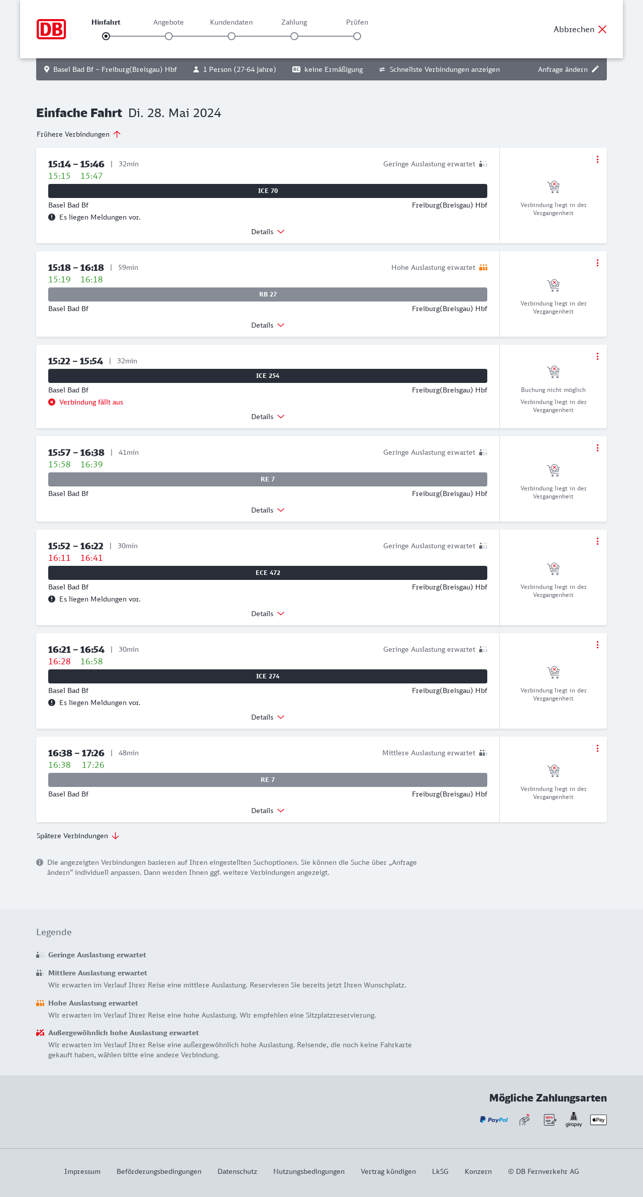Show earlier connections via Frühere Verbindungen

pos(78,134)
